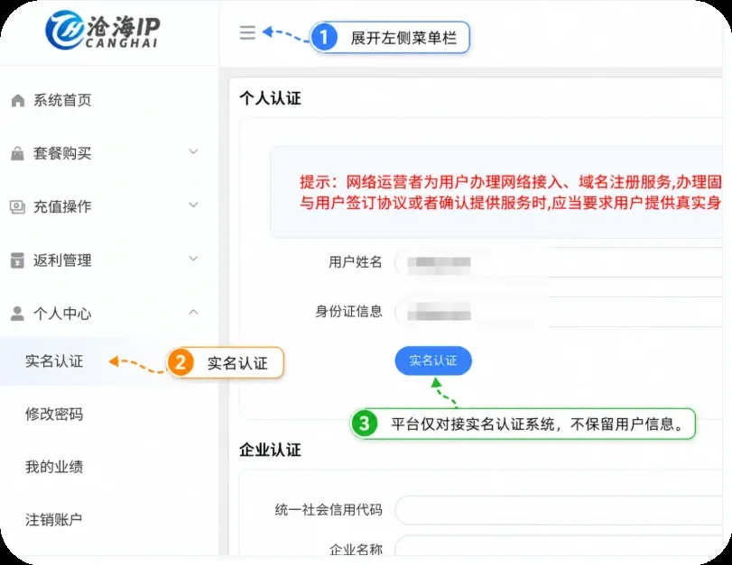Click the rebate icon beside 返利管理
Image resolution: width=732 pixels, height=565 pixels.
click(x=17, y=260)
